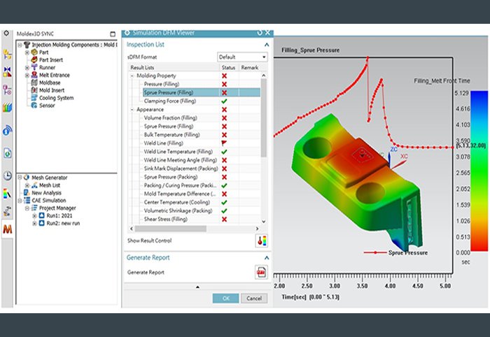Click the part navigator sidebar icon

[7, 90]
